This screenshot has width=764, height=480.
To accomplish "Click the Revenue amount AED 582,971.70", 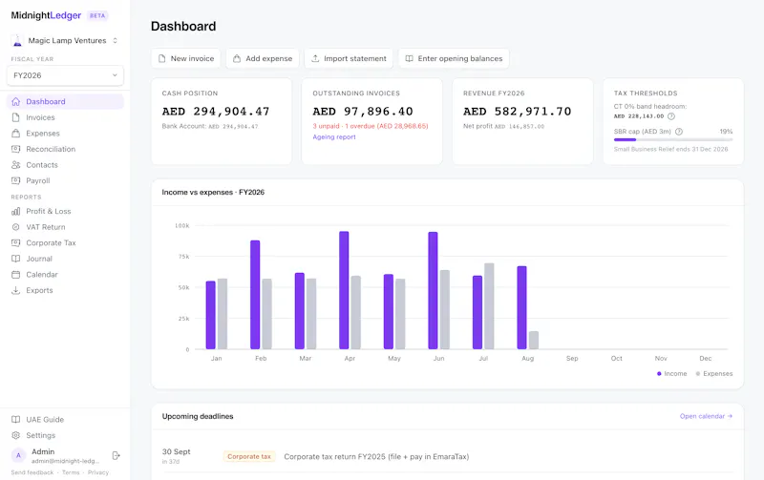I will click(517, 112).
